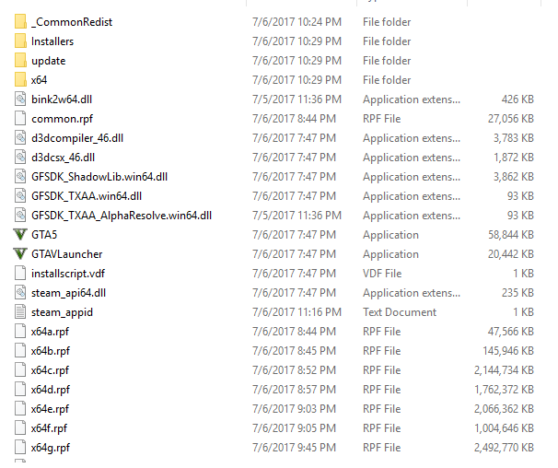This screenshot has width=558, height=468.
Task: Click the steam_appid text document icon
Action: point(20,312)
